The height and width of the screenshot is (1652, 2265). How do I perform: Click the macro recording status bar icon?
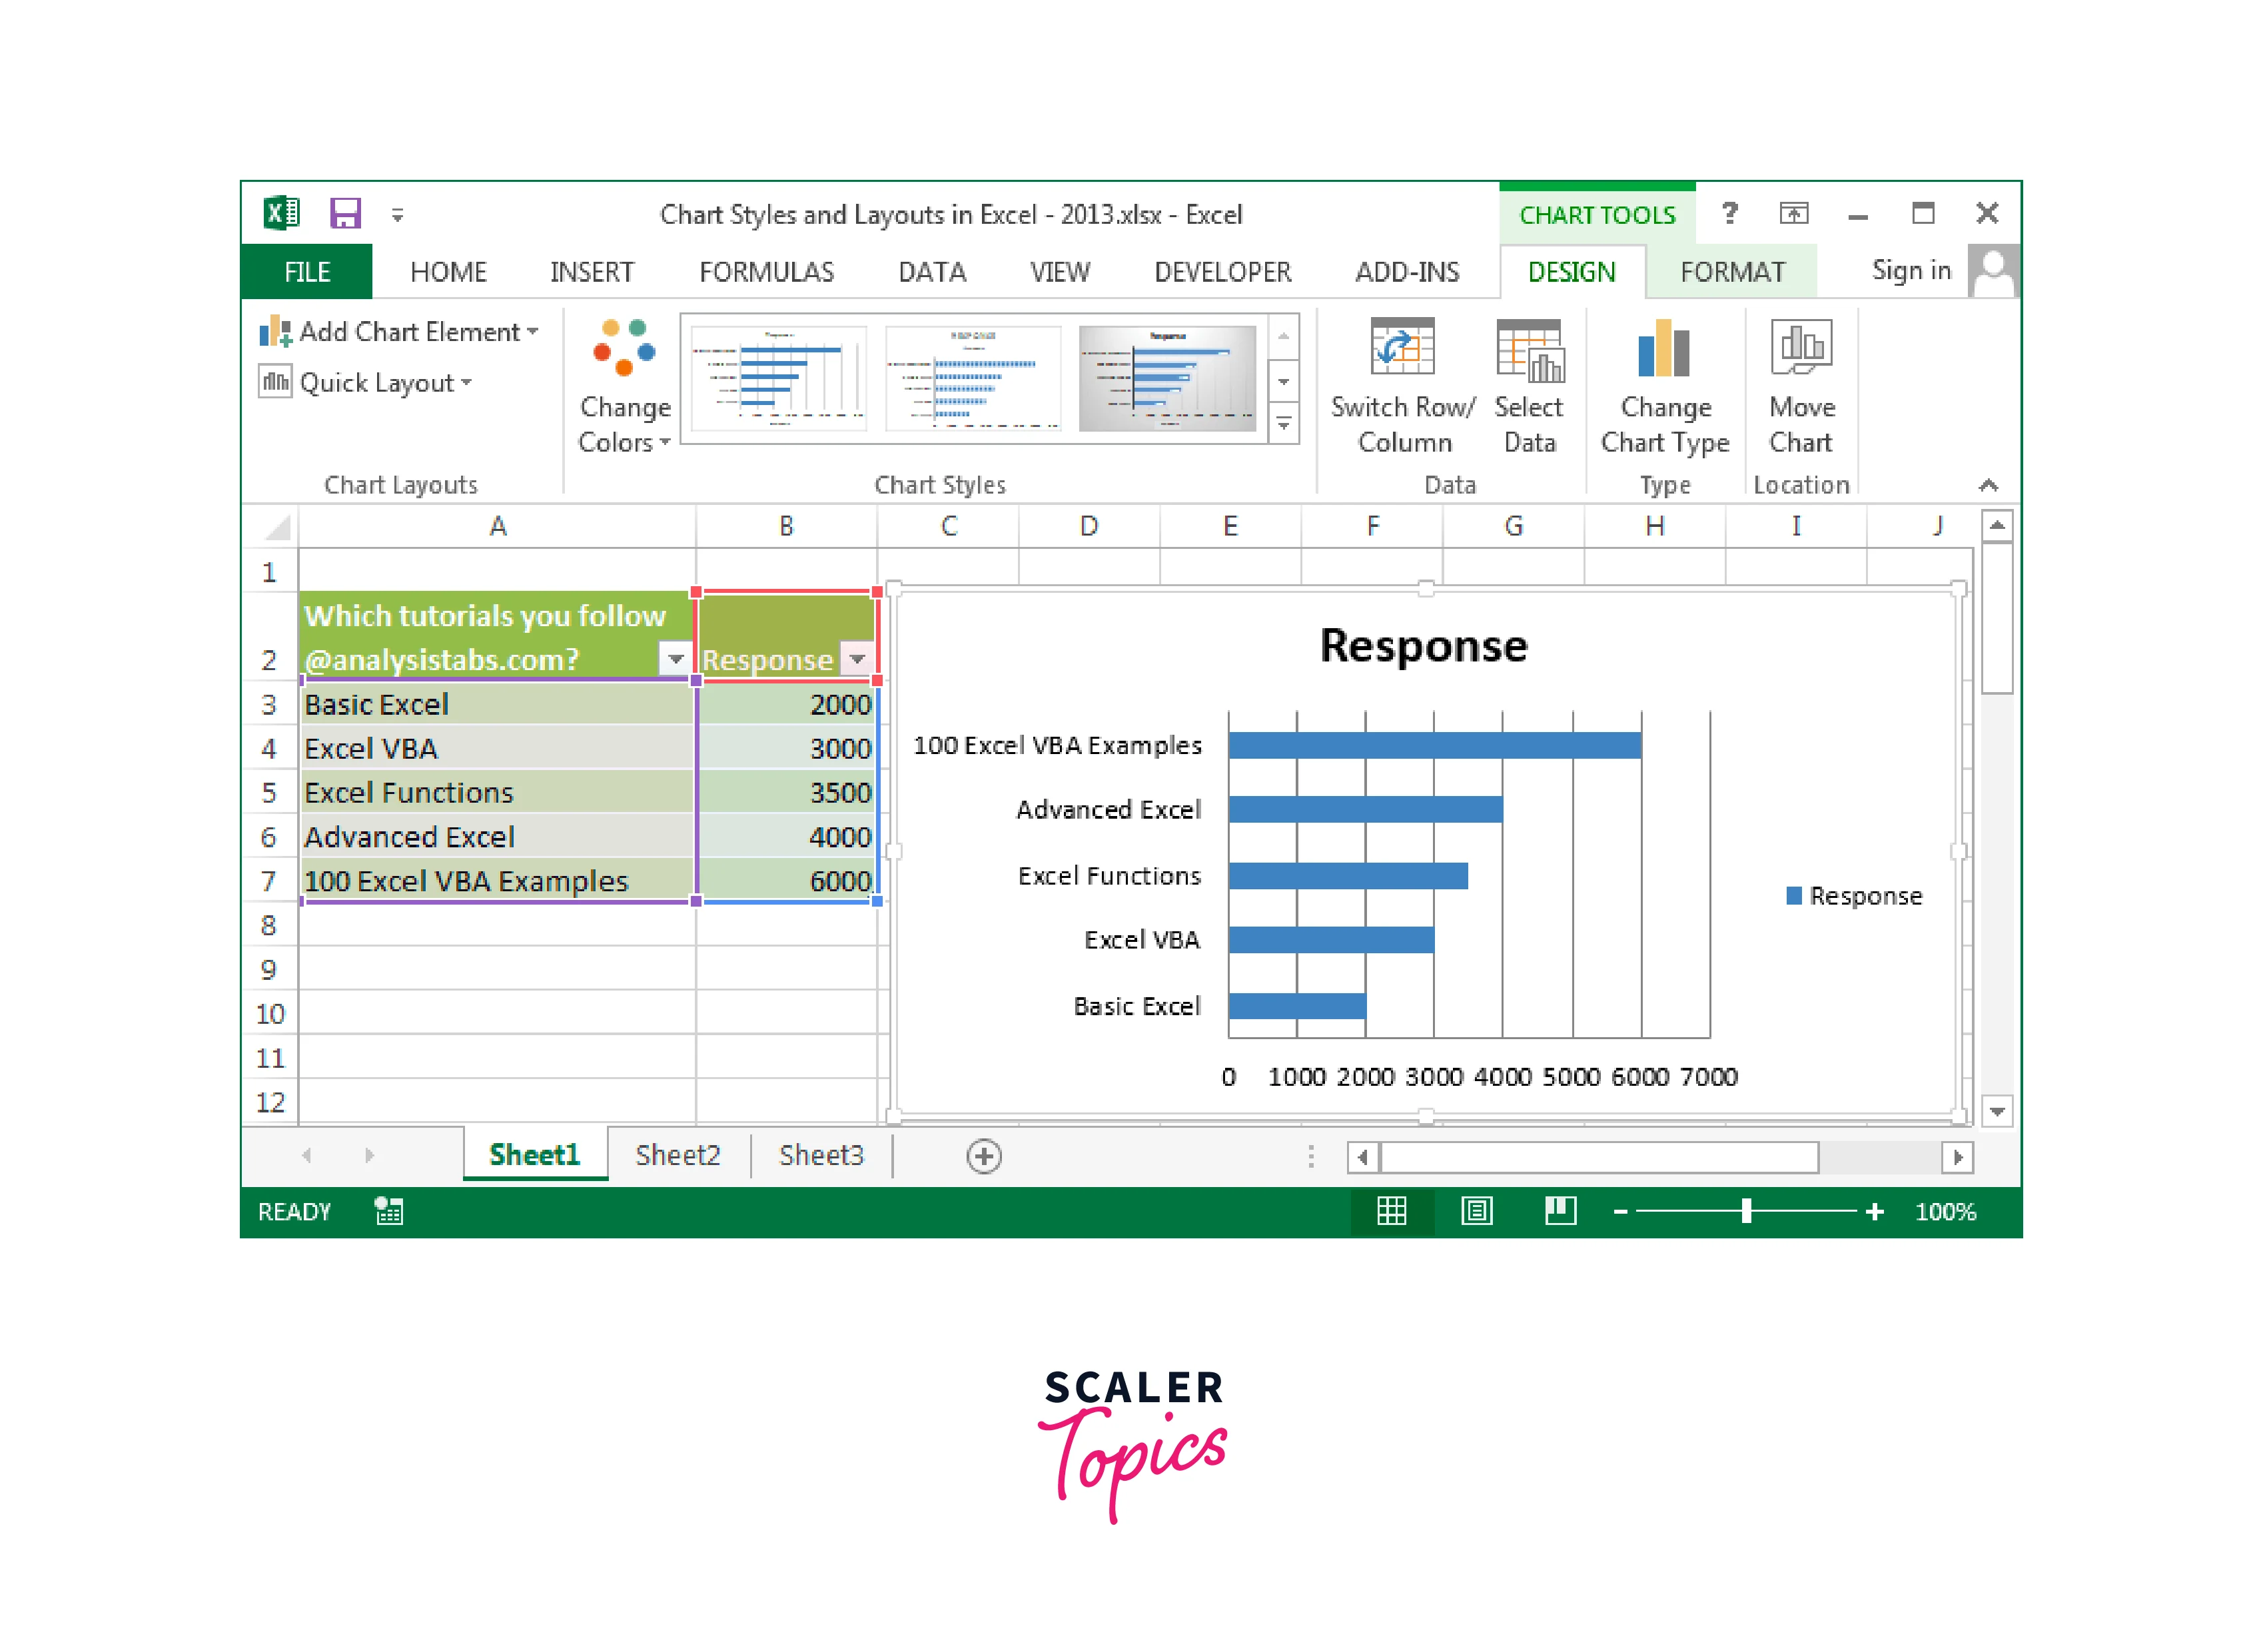tap(389, 1212)
